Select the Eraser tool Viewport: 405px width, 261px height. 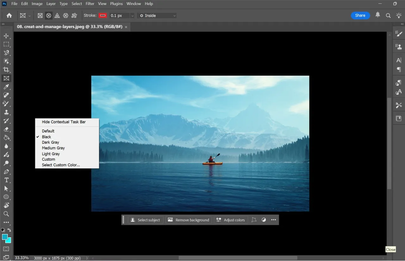6,129
